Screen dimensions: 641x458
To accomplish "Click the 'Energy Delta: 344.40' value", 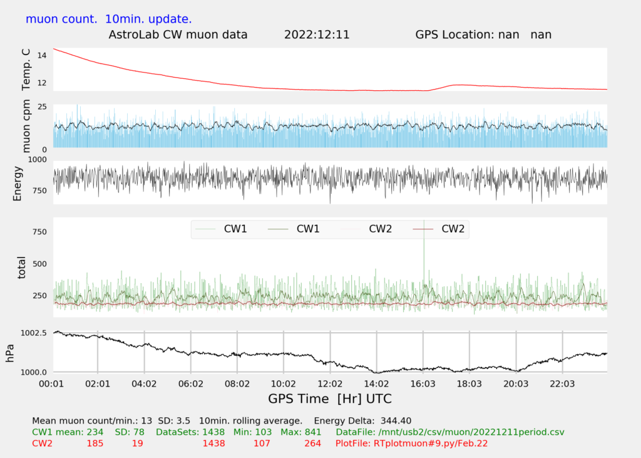I will pyautogui.click(x=362, y=421).
